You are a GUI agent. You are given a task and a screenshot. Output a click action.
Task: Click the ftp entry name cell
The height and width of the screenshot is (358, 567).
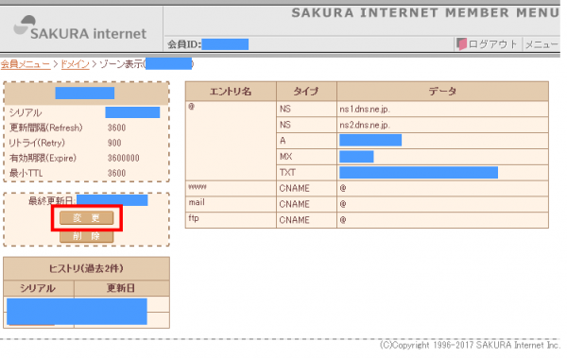tap(231, 220)
